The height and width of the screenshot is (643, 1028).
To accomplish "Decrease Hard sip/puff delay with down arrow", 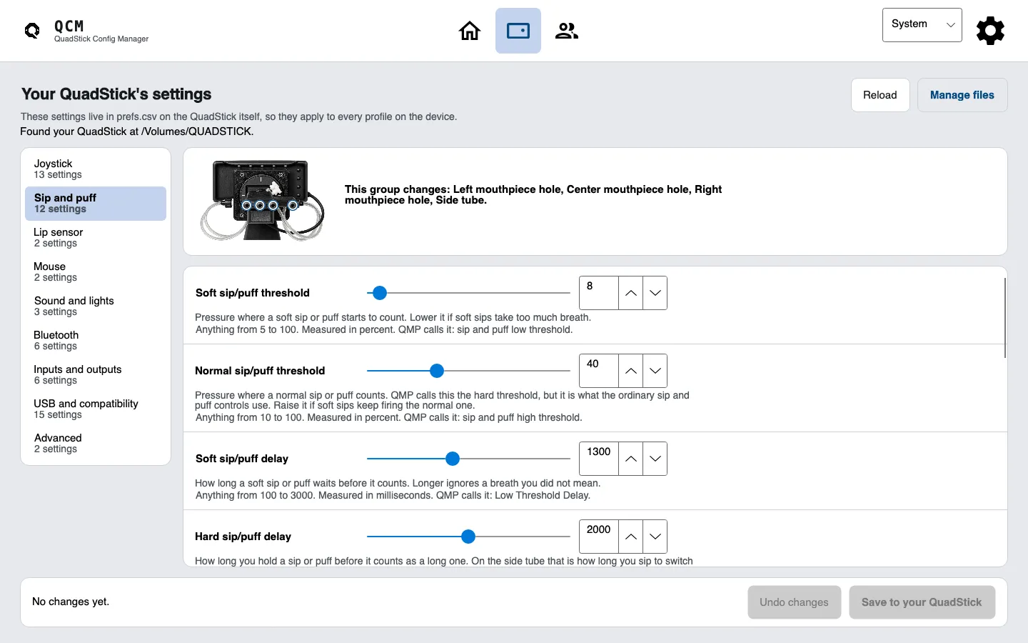I will (655, 537).
